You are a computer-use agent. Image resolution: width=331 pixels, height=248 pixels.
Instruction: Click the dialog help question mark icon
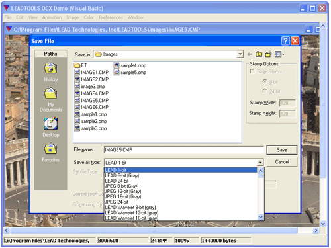285,41
